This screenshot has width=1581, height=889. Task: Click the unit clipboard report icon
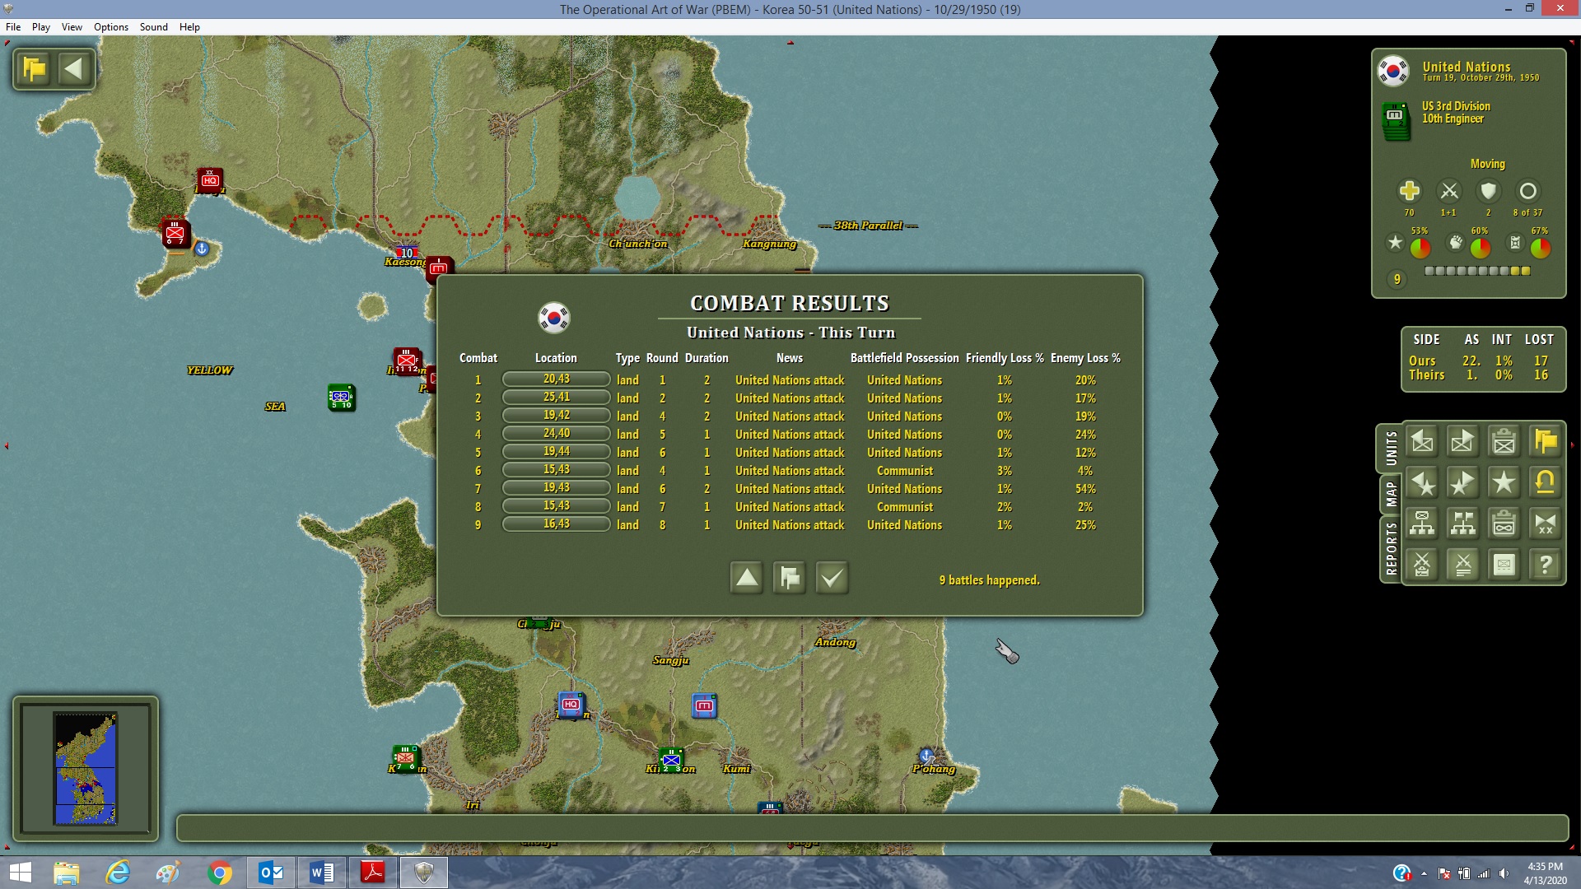(x=1504, y=442)
